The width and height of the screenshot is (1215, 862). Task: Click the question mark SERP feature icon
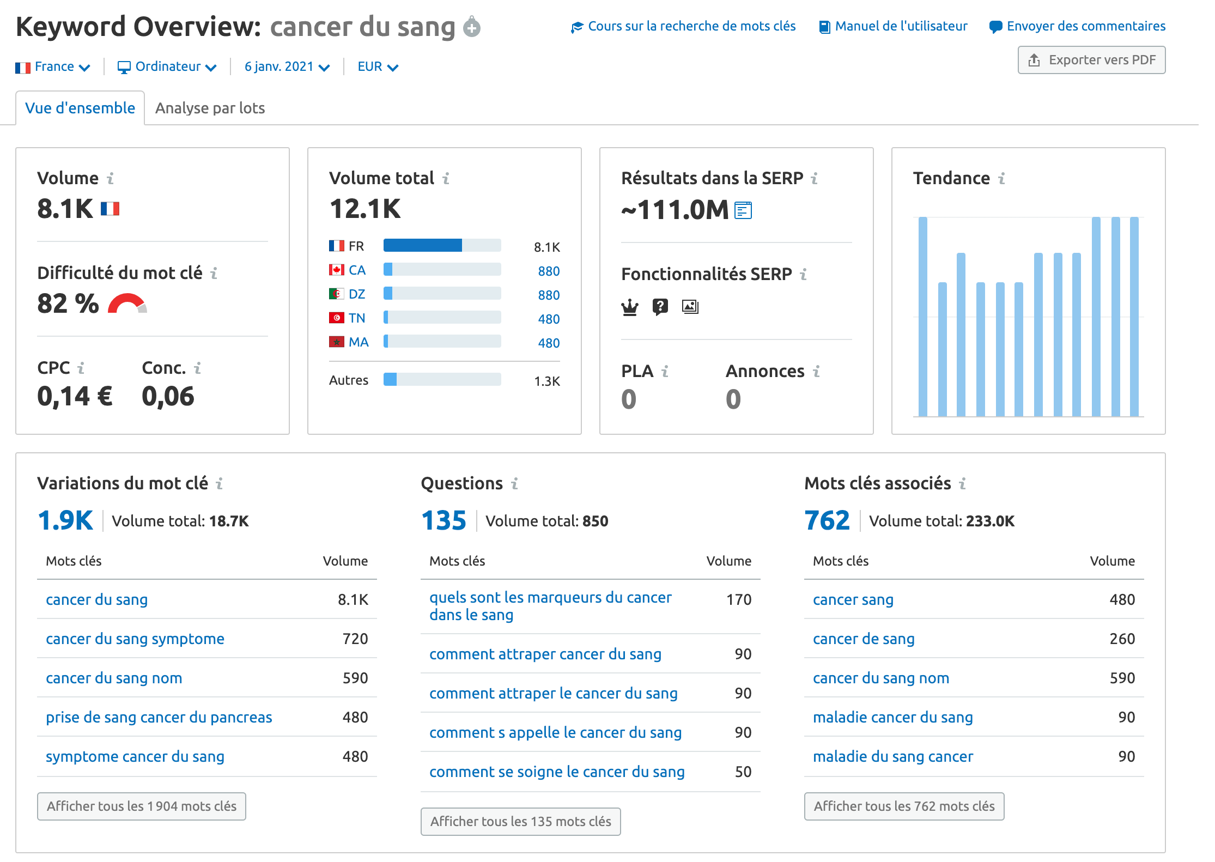660,307
